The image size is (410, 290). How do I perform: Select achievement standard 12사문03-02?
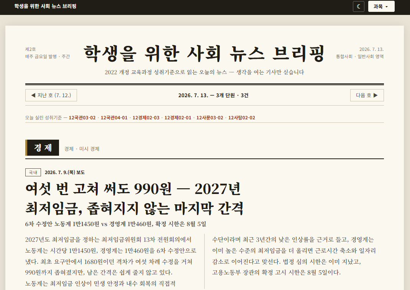(x=210, y=118)
